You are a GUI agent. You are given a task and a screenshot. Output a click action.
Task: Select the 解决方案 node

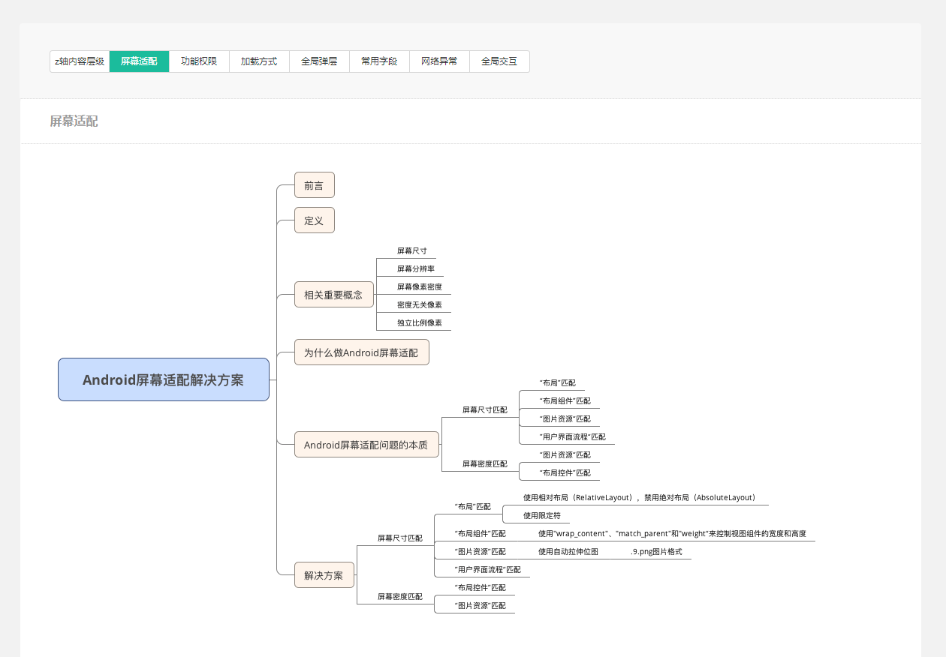tap(324, 575)
